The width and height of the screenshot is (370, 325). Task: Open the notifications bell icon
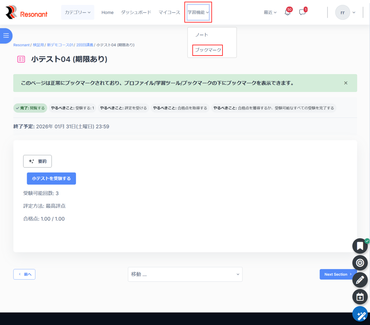point(288,12)
